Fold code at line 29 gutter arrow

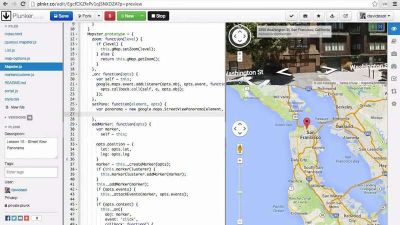point(76,124)
